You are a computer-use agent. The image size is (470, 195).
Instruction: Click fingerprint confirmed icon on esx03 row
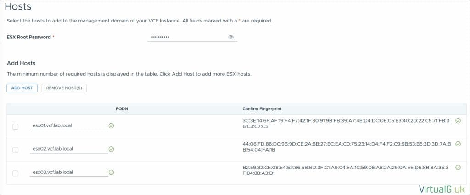[x=458, y=168]
